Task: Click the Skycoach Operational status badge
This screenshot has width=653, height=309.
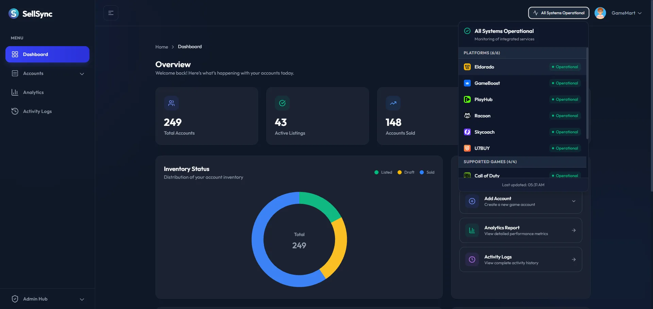Action: coord(565,132)
